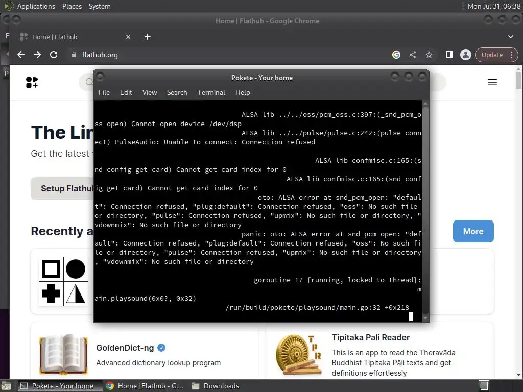Click the Google icon in Chrome toolbar
Viewport: 523px width, 392px height.
[396, 55]
